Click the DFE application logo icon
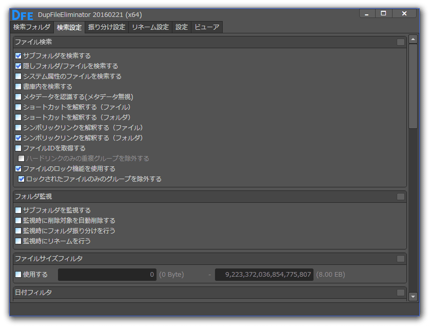The height and width of the screenshot is (327, 430). pyautogui.click(x=23, y=15)
